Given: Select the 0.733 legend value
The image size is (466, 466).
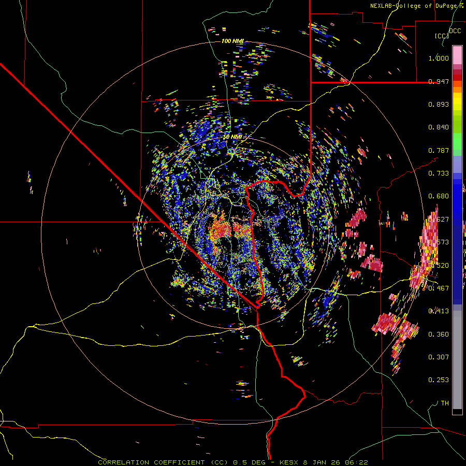Looking at the screenshot, I should (x=439, y=173).
